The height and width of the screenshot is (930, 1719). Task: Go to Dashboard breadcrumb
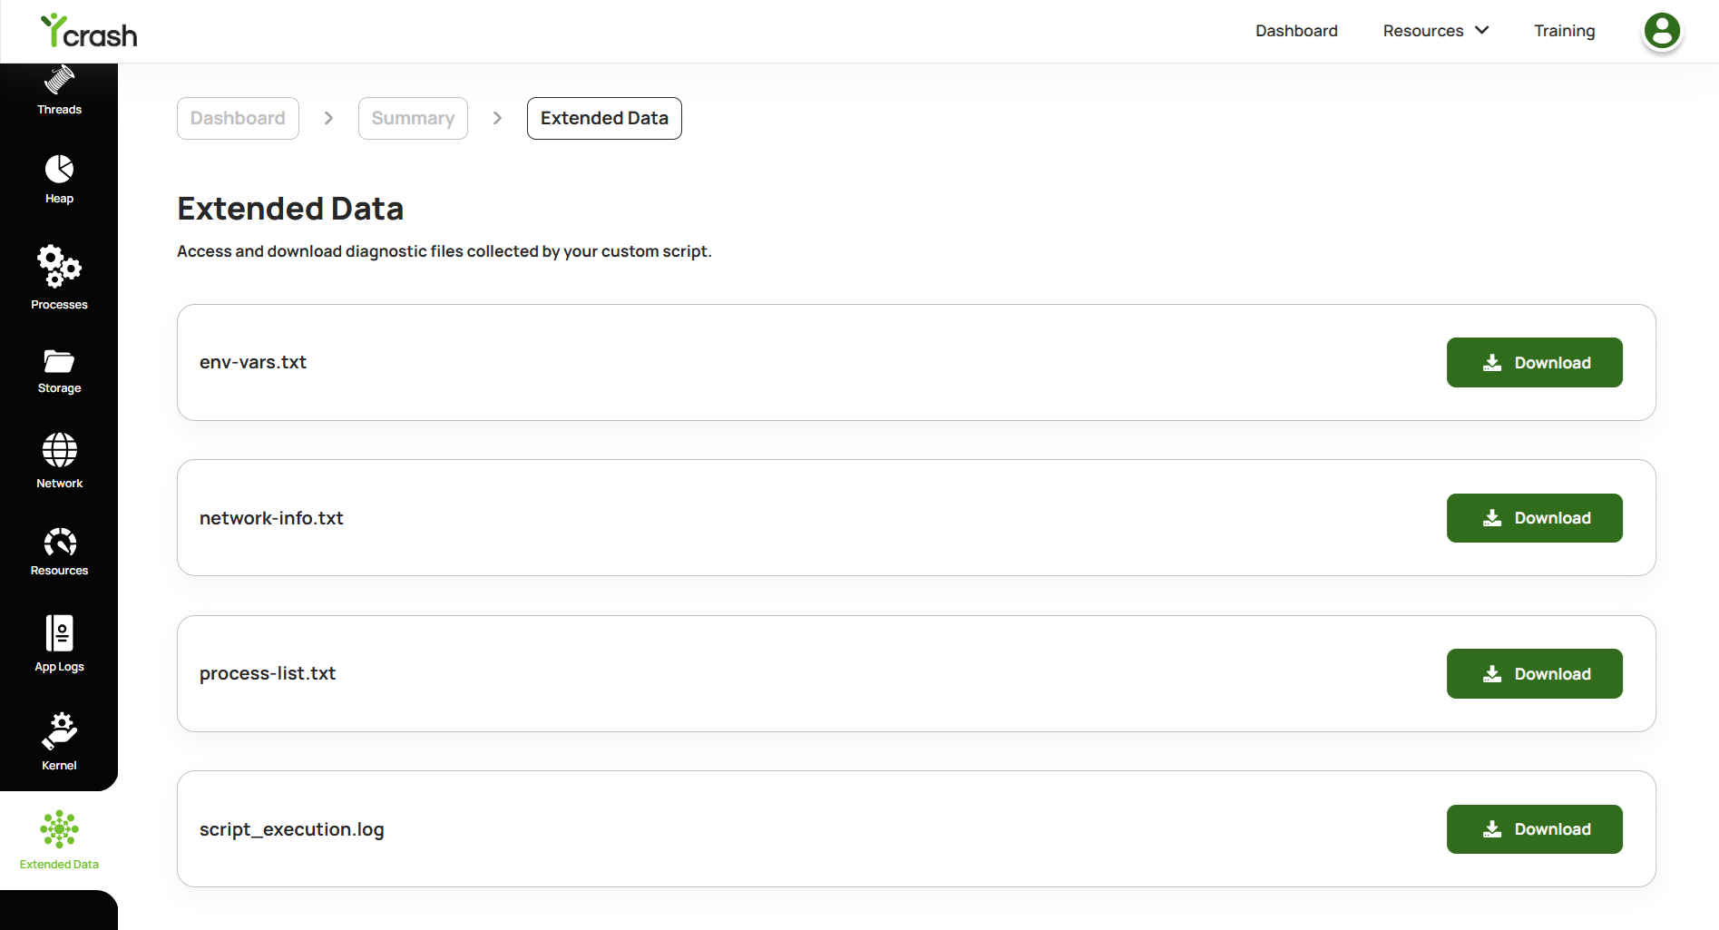point(238,118)
